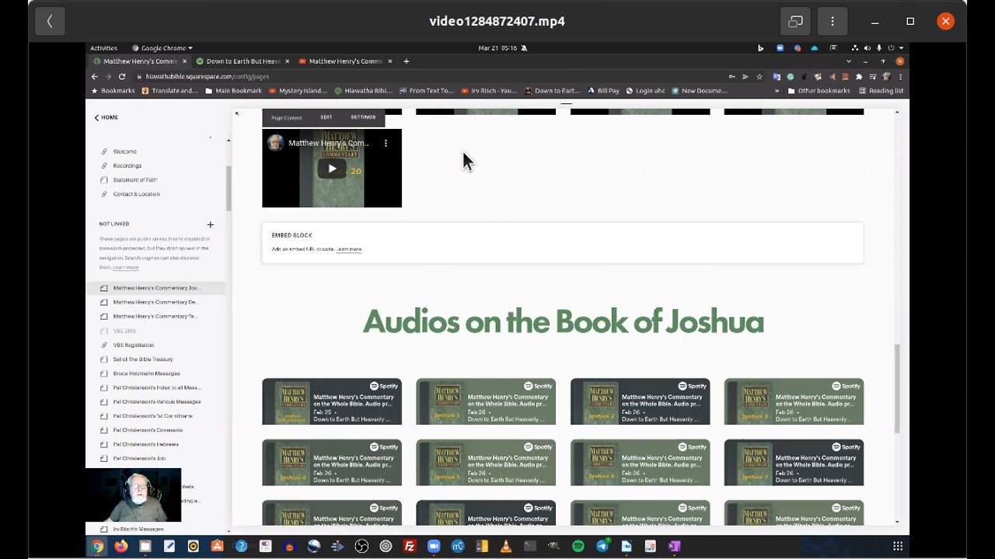
Task: Select Statement of Faith page
Action: tap(135, 180)
